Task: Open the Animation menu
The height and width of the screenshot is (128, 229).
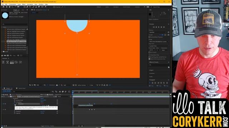Action: 30,5
